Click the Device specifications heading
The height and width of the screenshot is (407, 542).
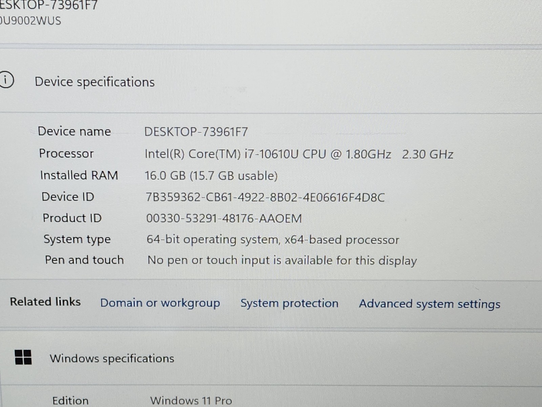95,82
